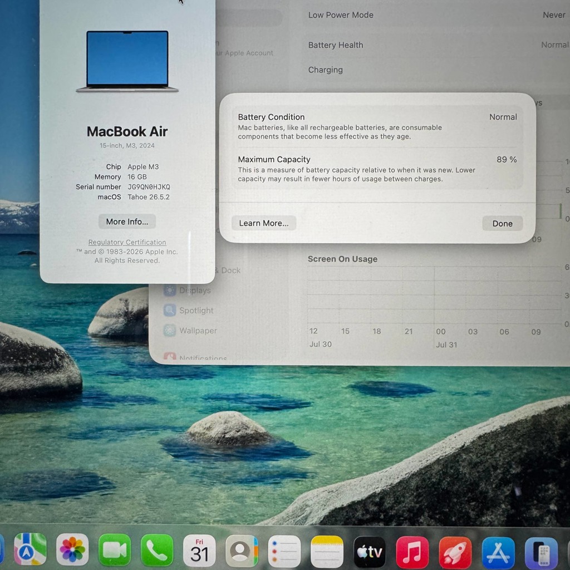Click the serial number 'JG9QN0HJKQ'

tap(149, 187)
